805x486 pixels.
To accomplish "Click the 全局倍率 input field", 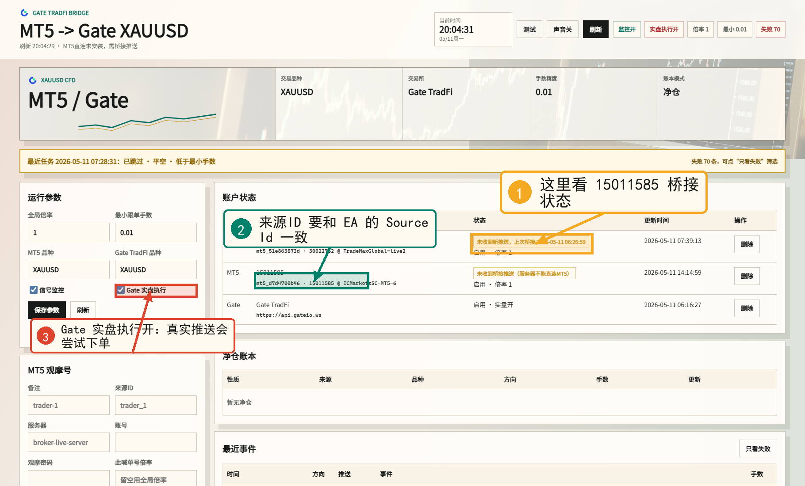I will [x=69, y=232].
